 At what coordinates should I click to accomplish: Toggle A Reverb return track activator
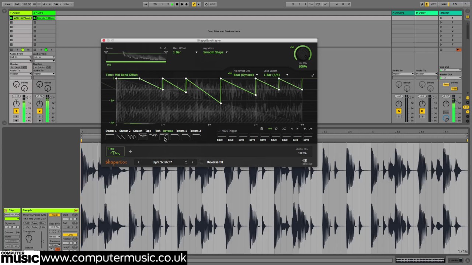point(399,111)
